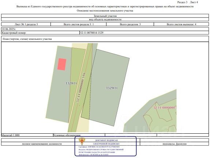Image resolution: width=210 pixels, height=160 pixels.
Task: Click the rotated road label 52:11:0000000:316
Action: coord(81,88)
